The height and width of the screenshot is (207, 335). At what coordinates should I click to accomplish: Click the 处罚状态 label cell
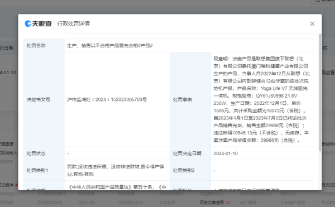44,153
